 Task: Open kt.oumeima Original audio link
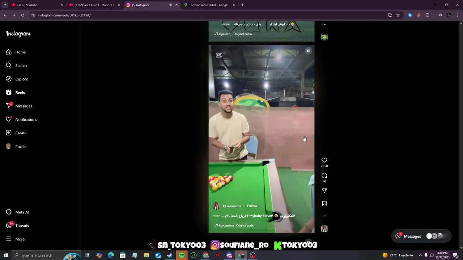237,226
